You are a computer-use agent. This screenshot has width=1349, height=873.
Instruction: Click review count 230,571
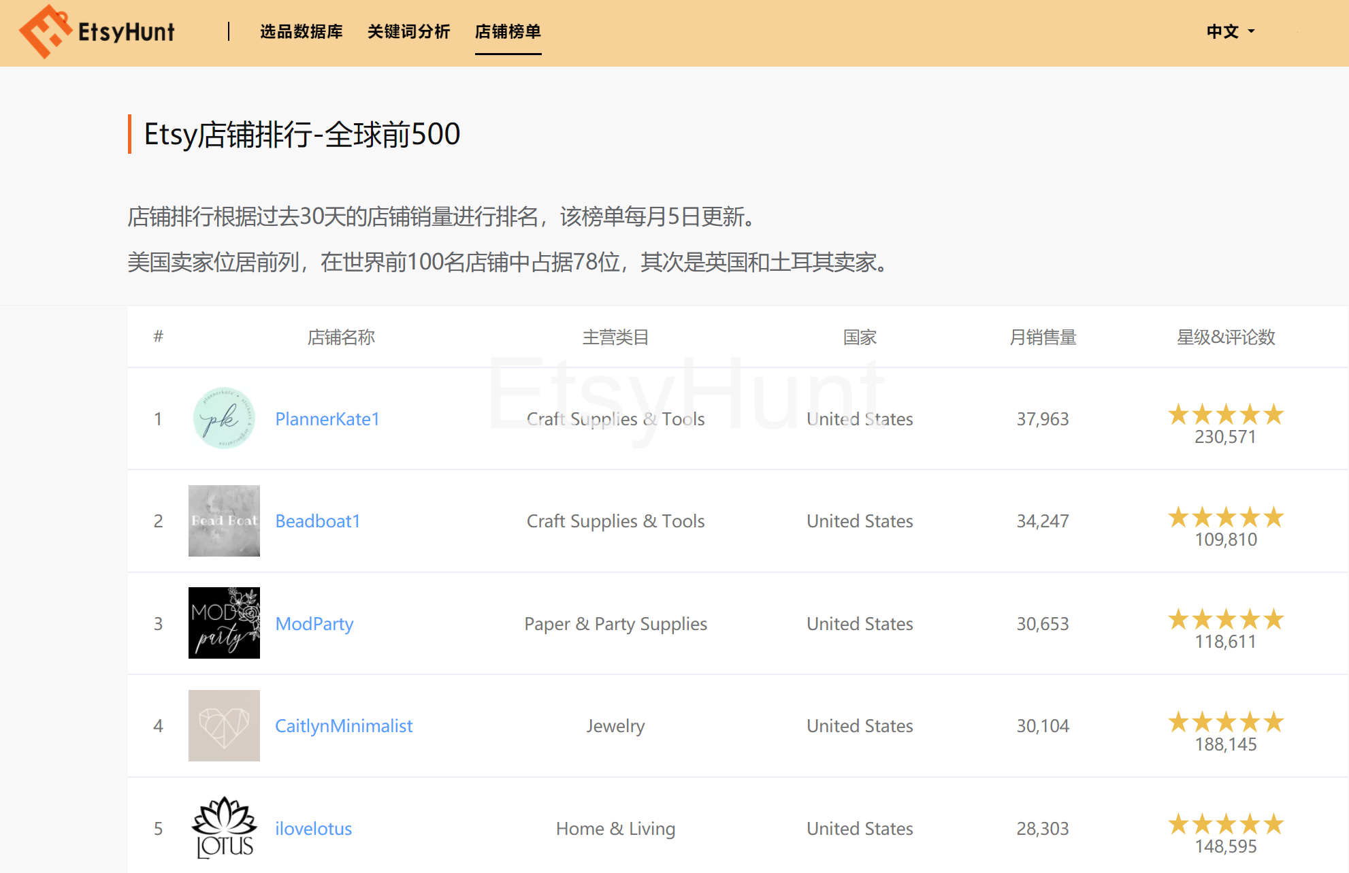tap(1226, 437)
